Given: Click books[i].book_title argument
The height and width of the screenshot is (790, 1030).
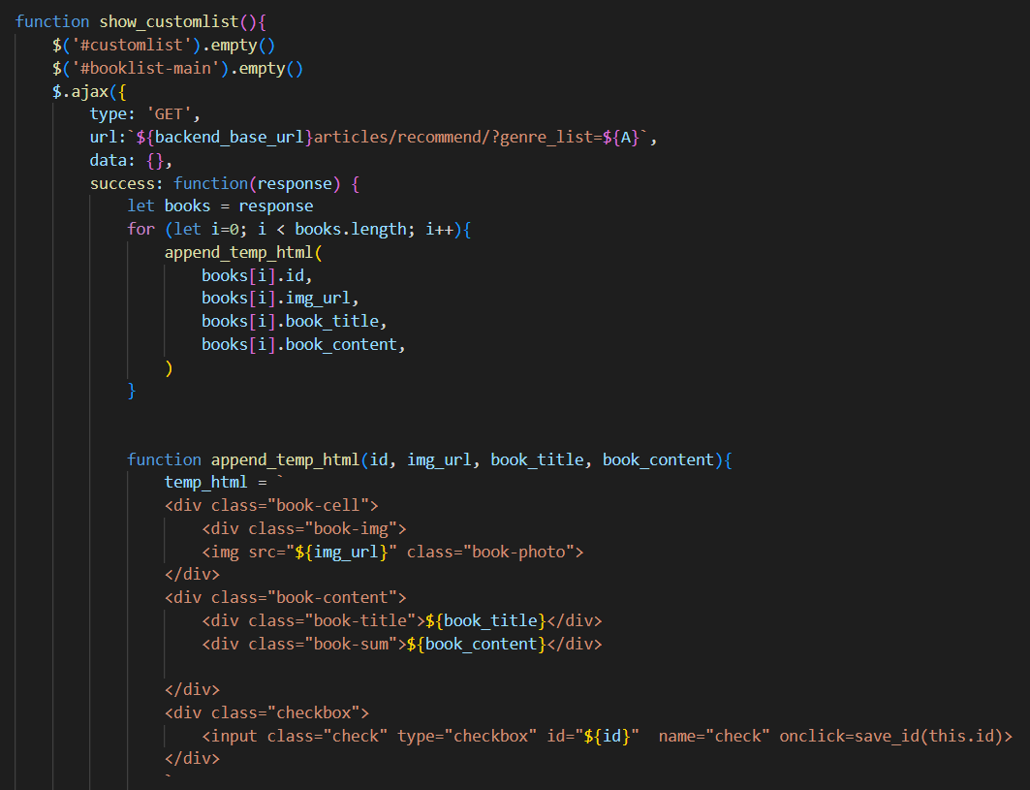Looking at the screenshot, I should 294,322.
